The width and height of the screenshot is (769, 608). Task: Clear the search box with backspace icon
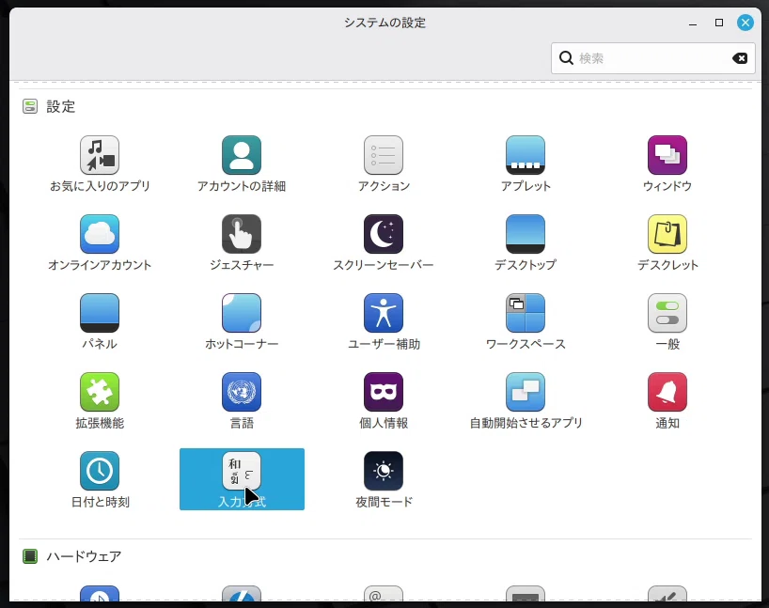point(740,58)
